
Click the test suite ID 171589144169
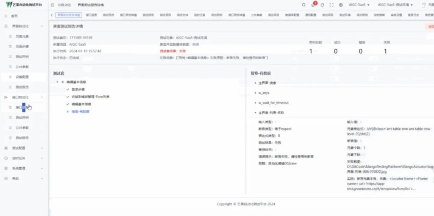tap(81, 38)
